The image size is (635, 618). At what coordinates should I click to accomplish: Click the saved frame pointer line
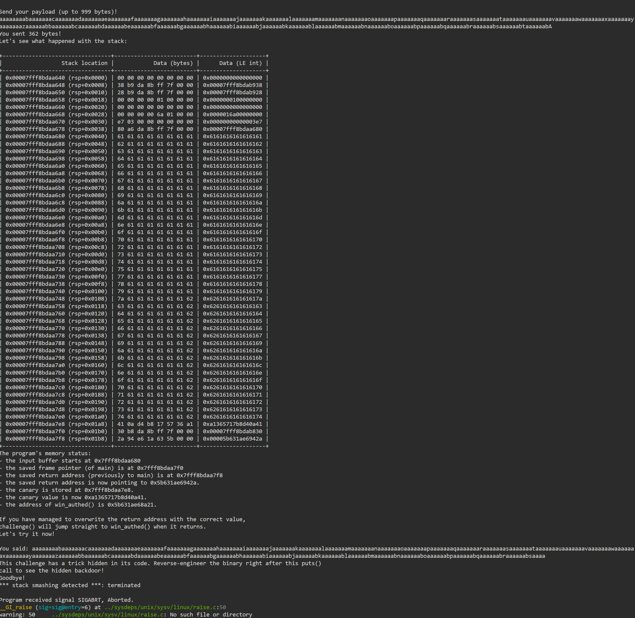92,468
